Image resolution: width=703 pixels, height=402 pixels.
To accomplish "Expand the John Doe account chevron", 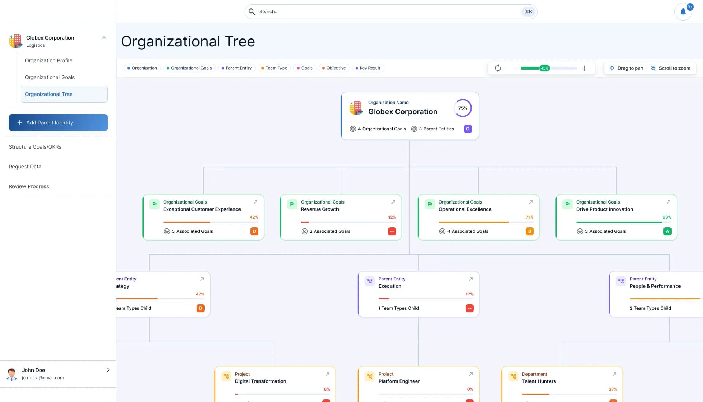I will (108, 370).
